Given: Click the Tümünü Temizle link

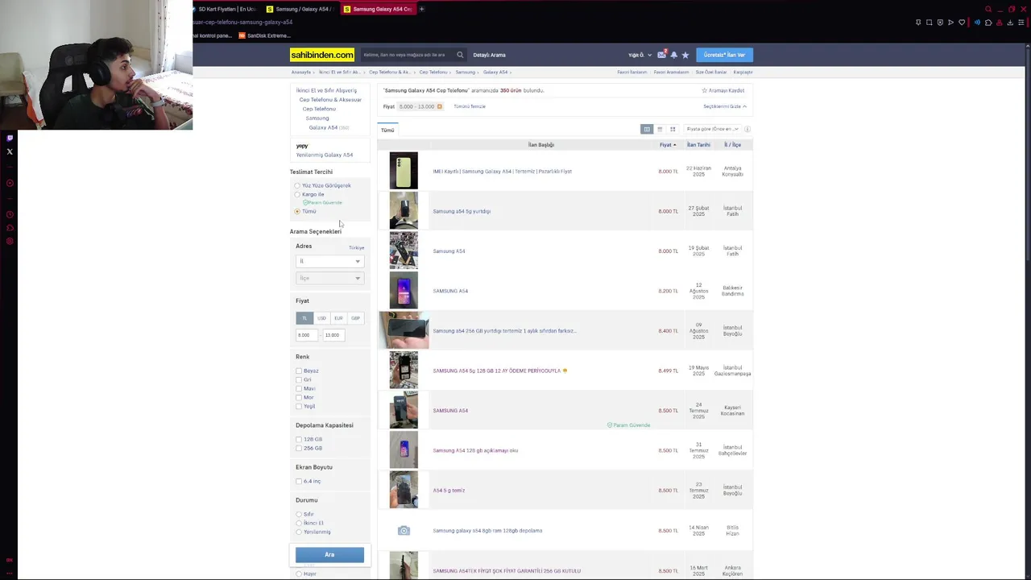Looking at the screenshot, I should click(x=469, y=106).
